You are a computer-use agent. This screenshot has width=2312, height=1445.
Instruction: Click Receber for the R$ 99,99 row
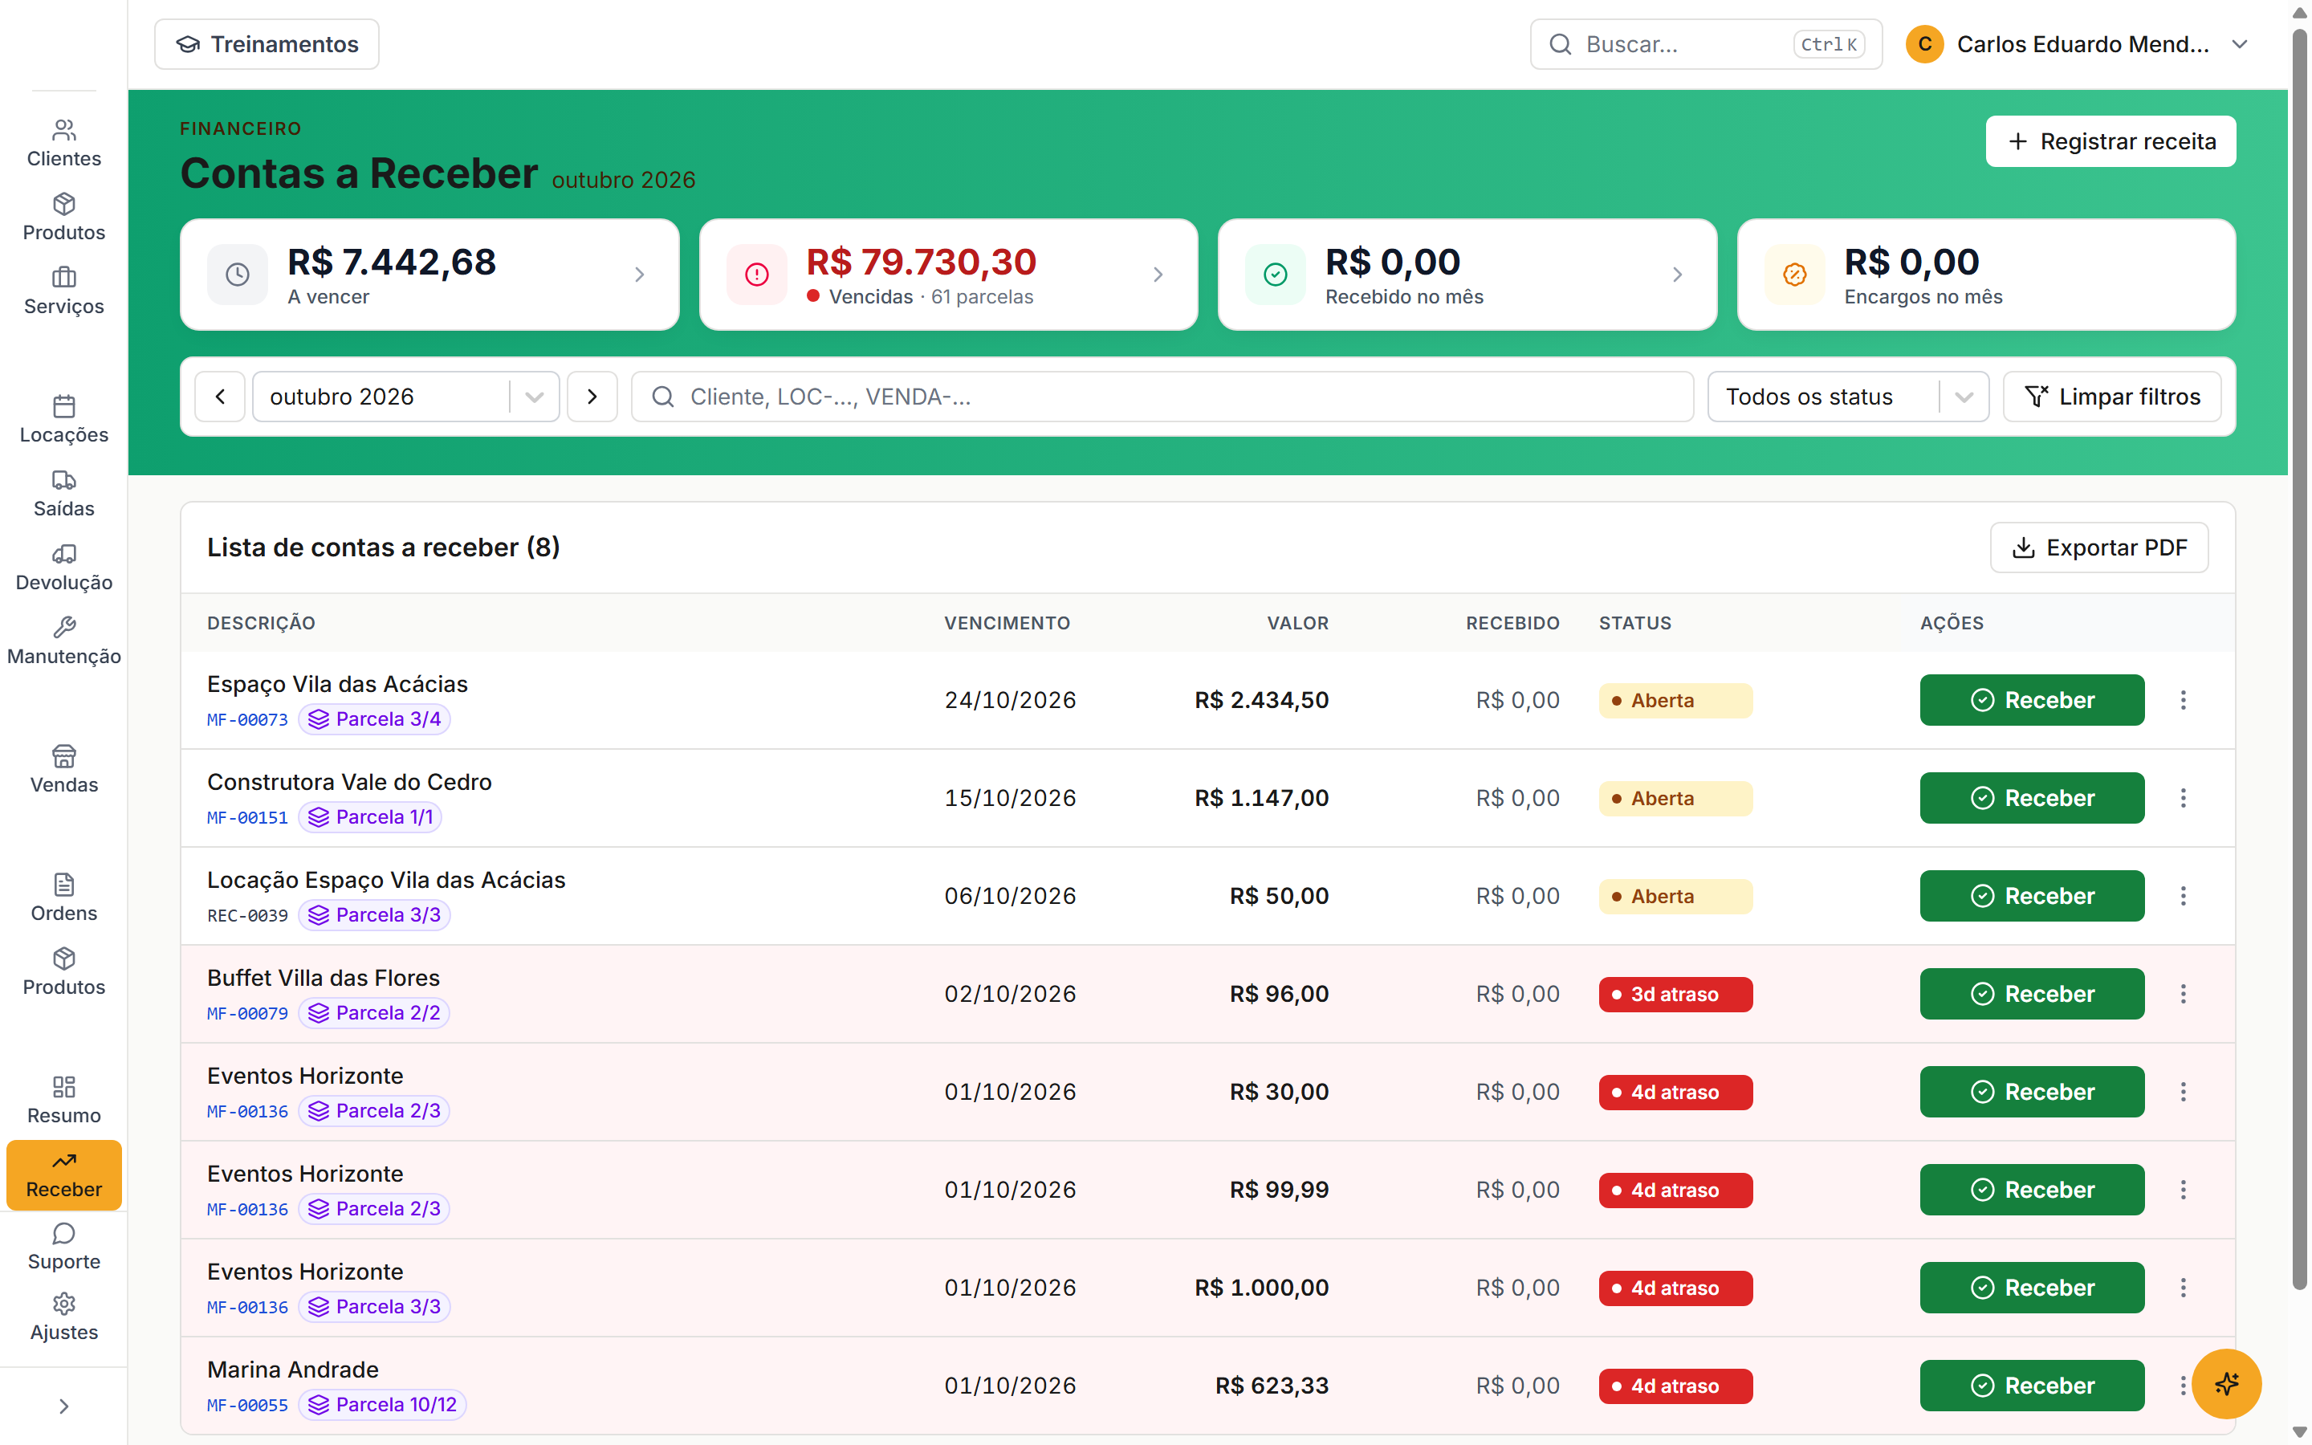(2032, 1190)
